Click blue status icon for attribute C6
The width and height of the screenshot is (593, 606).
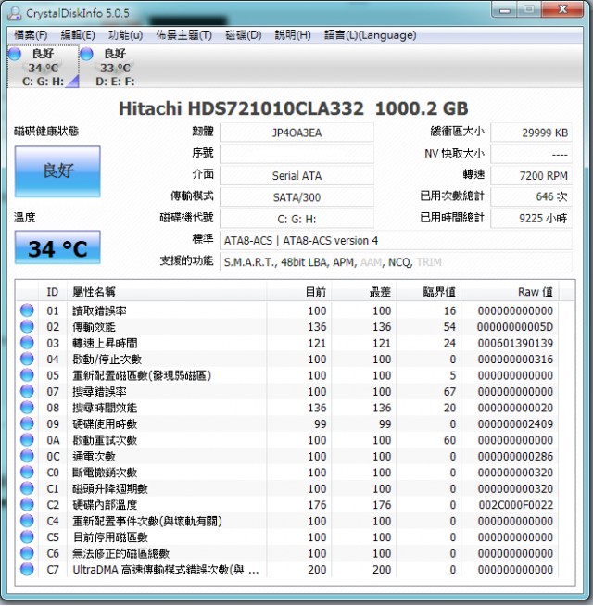point(27,553)
